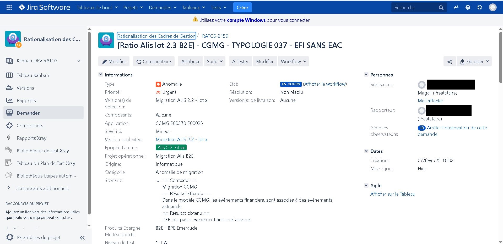Click the Rapporteur avatar icon
The image size is (503, 244).
coord(421,111)
